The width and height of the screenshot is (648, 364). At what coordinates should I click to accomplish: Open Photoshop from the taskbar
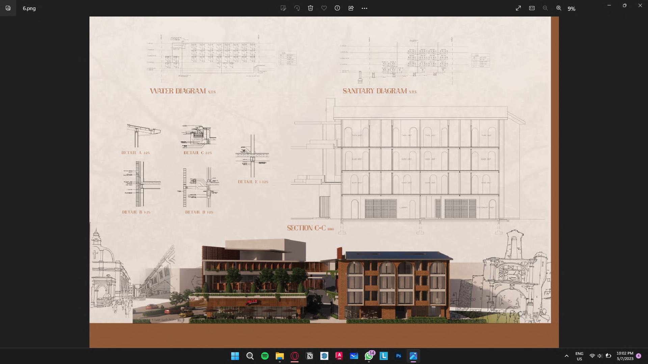pyautogui.click(x=399, y=356)
